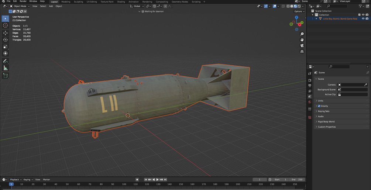The height and width of the screenshot is (190, 371).
Task: Select the Annotate tool
Action: click(x=5, y=61)
